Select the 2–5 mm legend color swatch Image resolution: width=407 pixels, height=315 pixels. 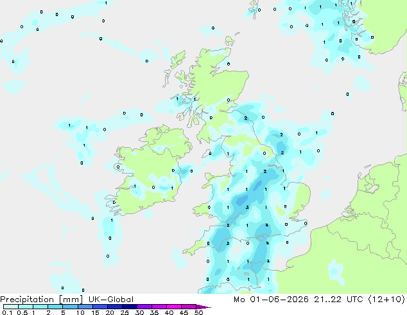click(55, 307)
